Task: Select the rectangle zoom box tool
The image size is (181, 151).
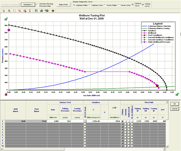Action: pos(14,11)
